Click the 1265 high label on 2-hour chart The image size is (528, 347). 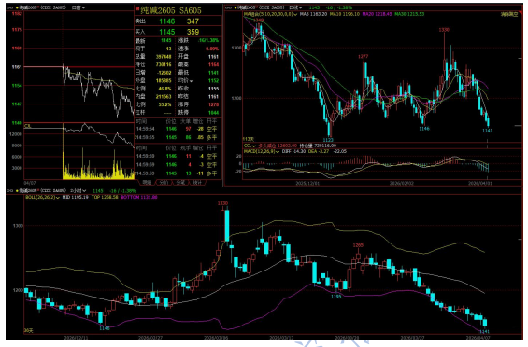tap(358, 245)
